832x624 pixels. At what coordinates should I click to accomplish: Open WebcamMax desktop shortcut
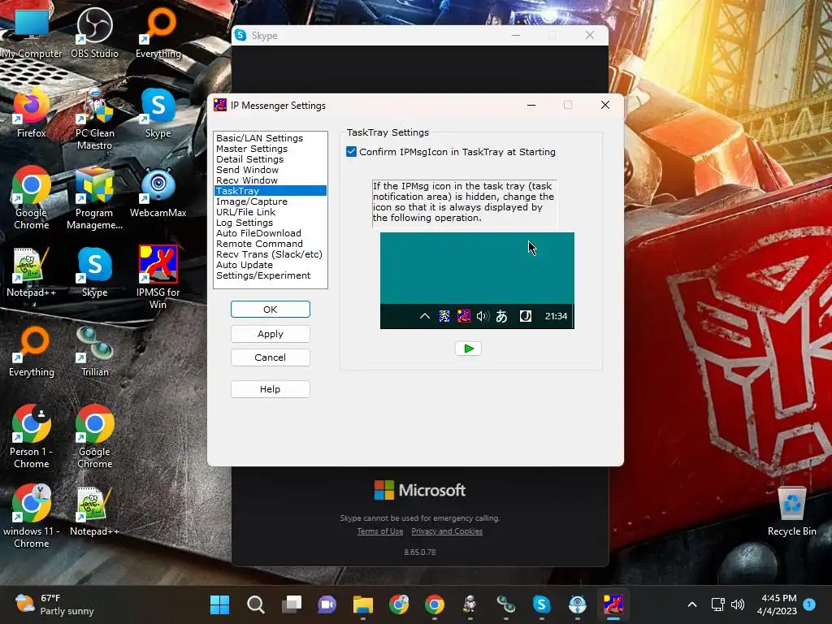pos(158,192)
